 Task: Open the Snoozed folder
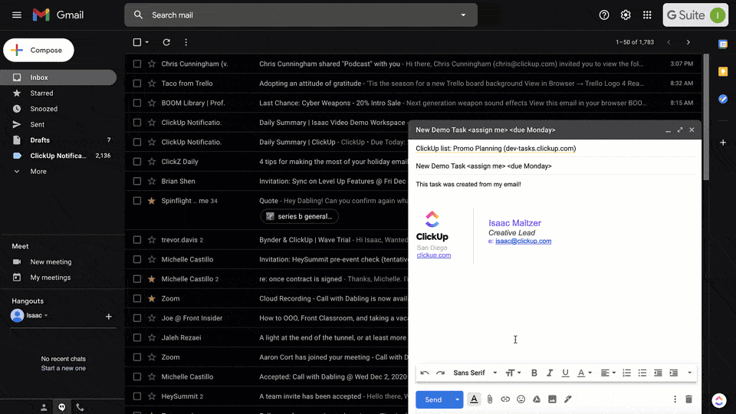(44, 109)
